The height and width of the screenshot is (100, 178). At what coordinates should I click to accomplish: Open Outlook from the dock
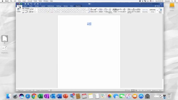tap(53, 96)
